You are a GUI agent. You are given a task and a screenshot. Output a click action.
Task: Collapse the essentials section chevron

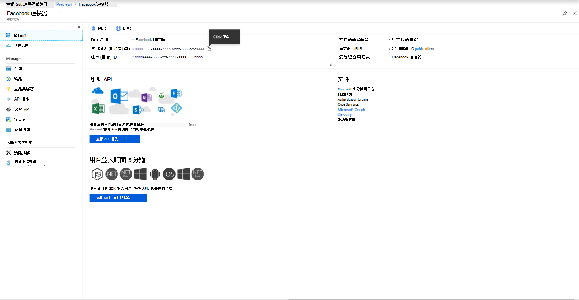point(331,64)
